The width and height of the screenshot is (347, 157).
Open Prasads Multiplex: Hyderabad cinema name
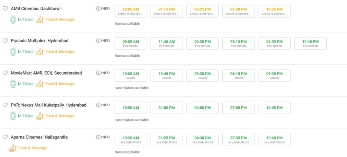(40, 41)
